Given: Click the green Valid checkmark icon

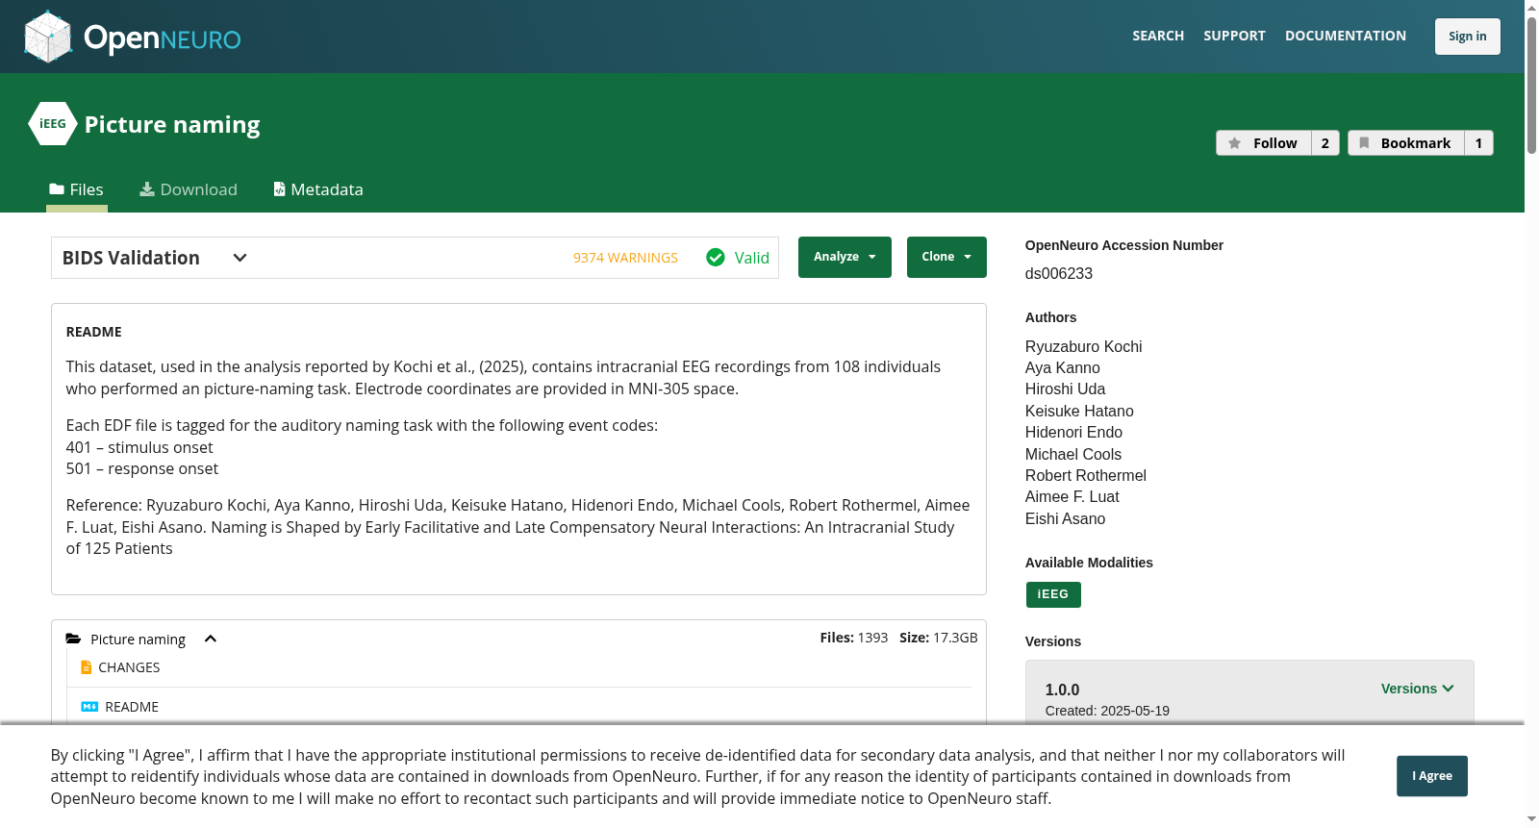Looking at the screenshot, I should [716, 258].
